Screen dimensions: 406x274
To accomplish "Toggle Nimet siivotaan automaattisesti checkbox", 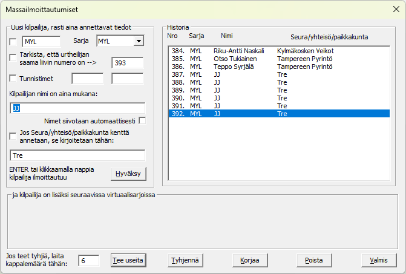I will [142, 120].
